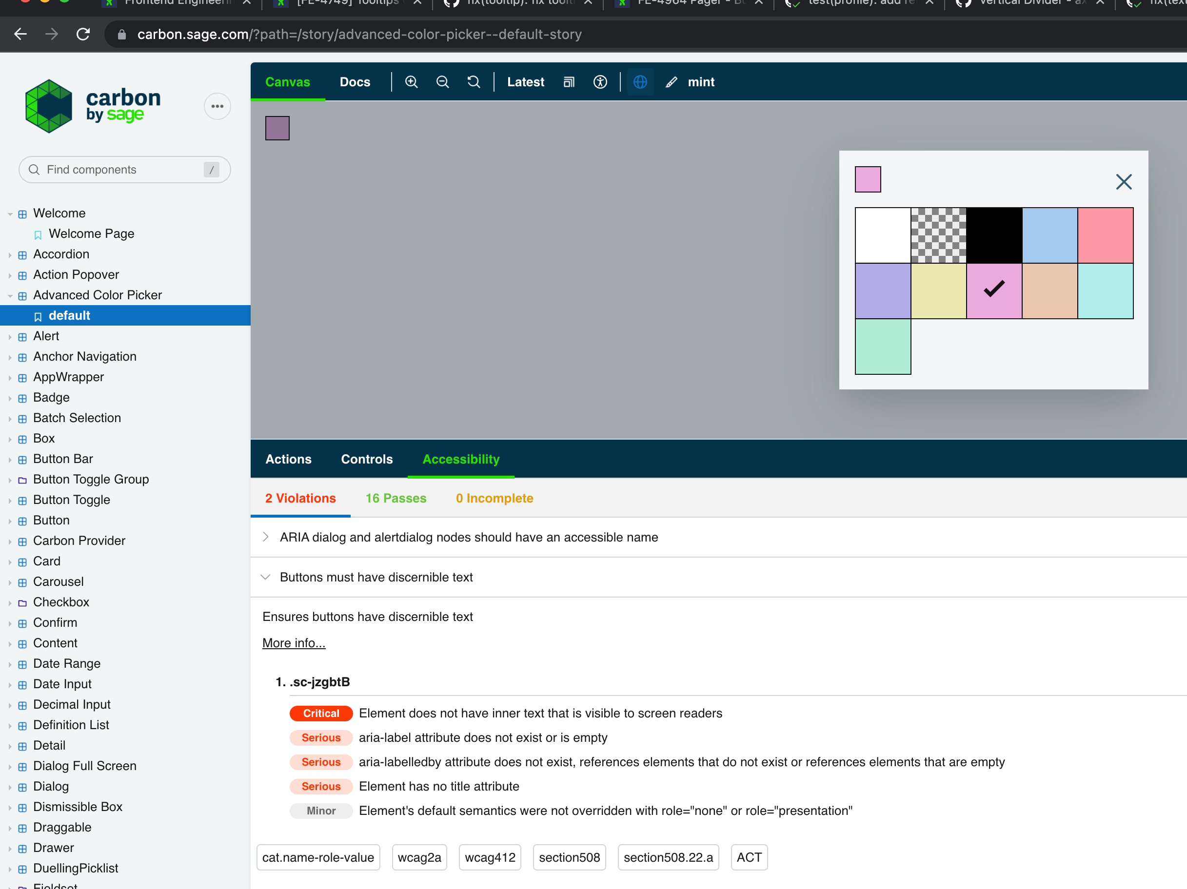This screenshot has height=889, width=1187.
Task: Click the highlighted globe locale icon
Action: click(x=640, y=81)
